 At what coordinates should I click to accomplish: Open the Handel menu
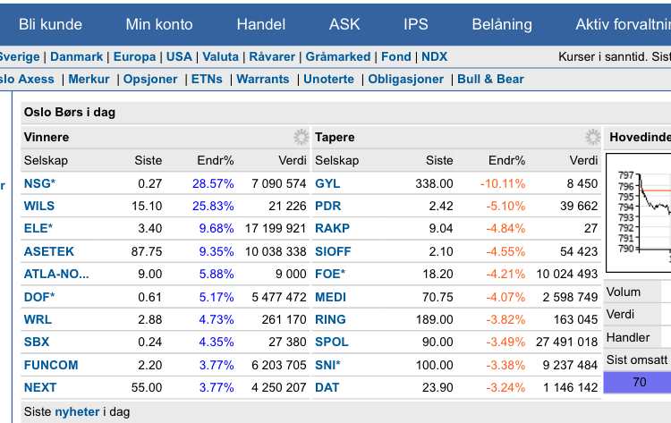point(261,24)
